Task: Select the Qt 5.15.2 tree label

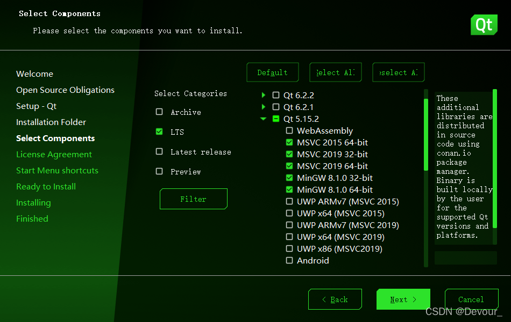Action: tap(301, 119)
